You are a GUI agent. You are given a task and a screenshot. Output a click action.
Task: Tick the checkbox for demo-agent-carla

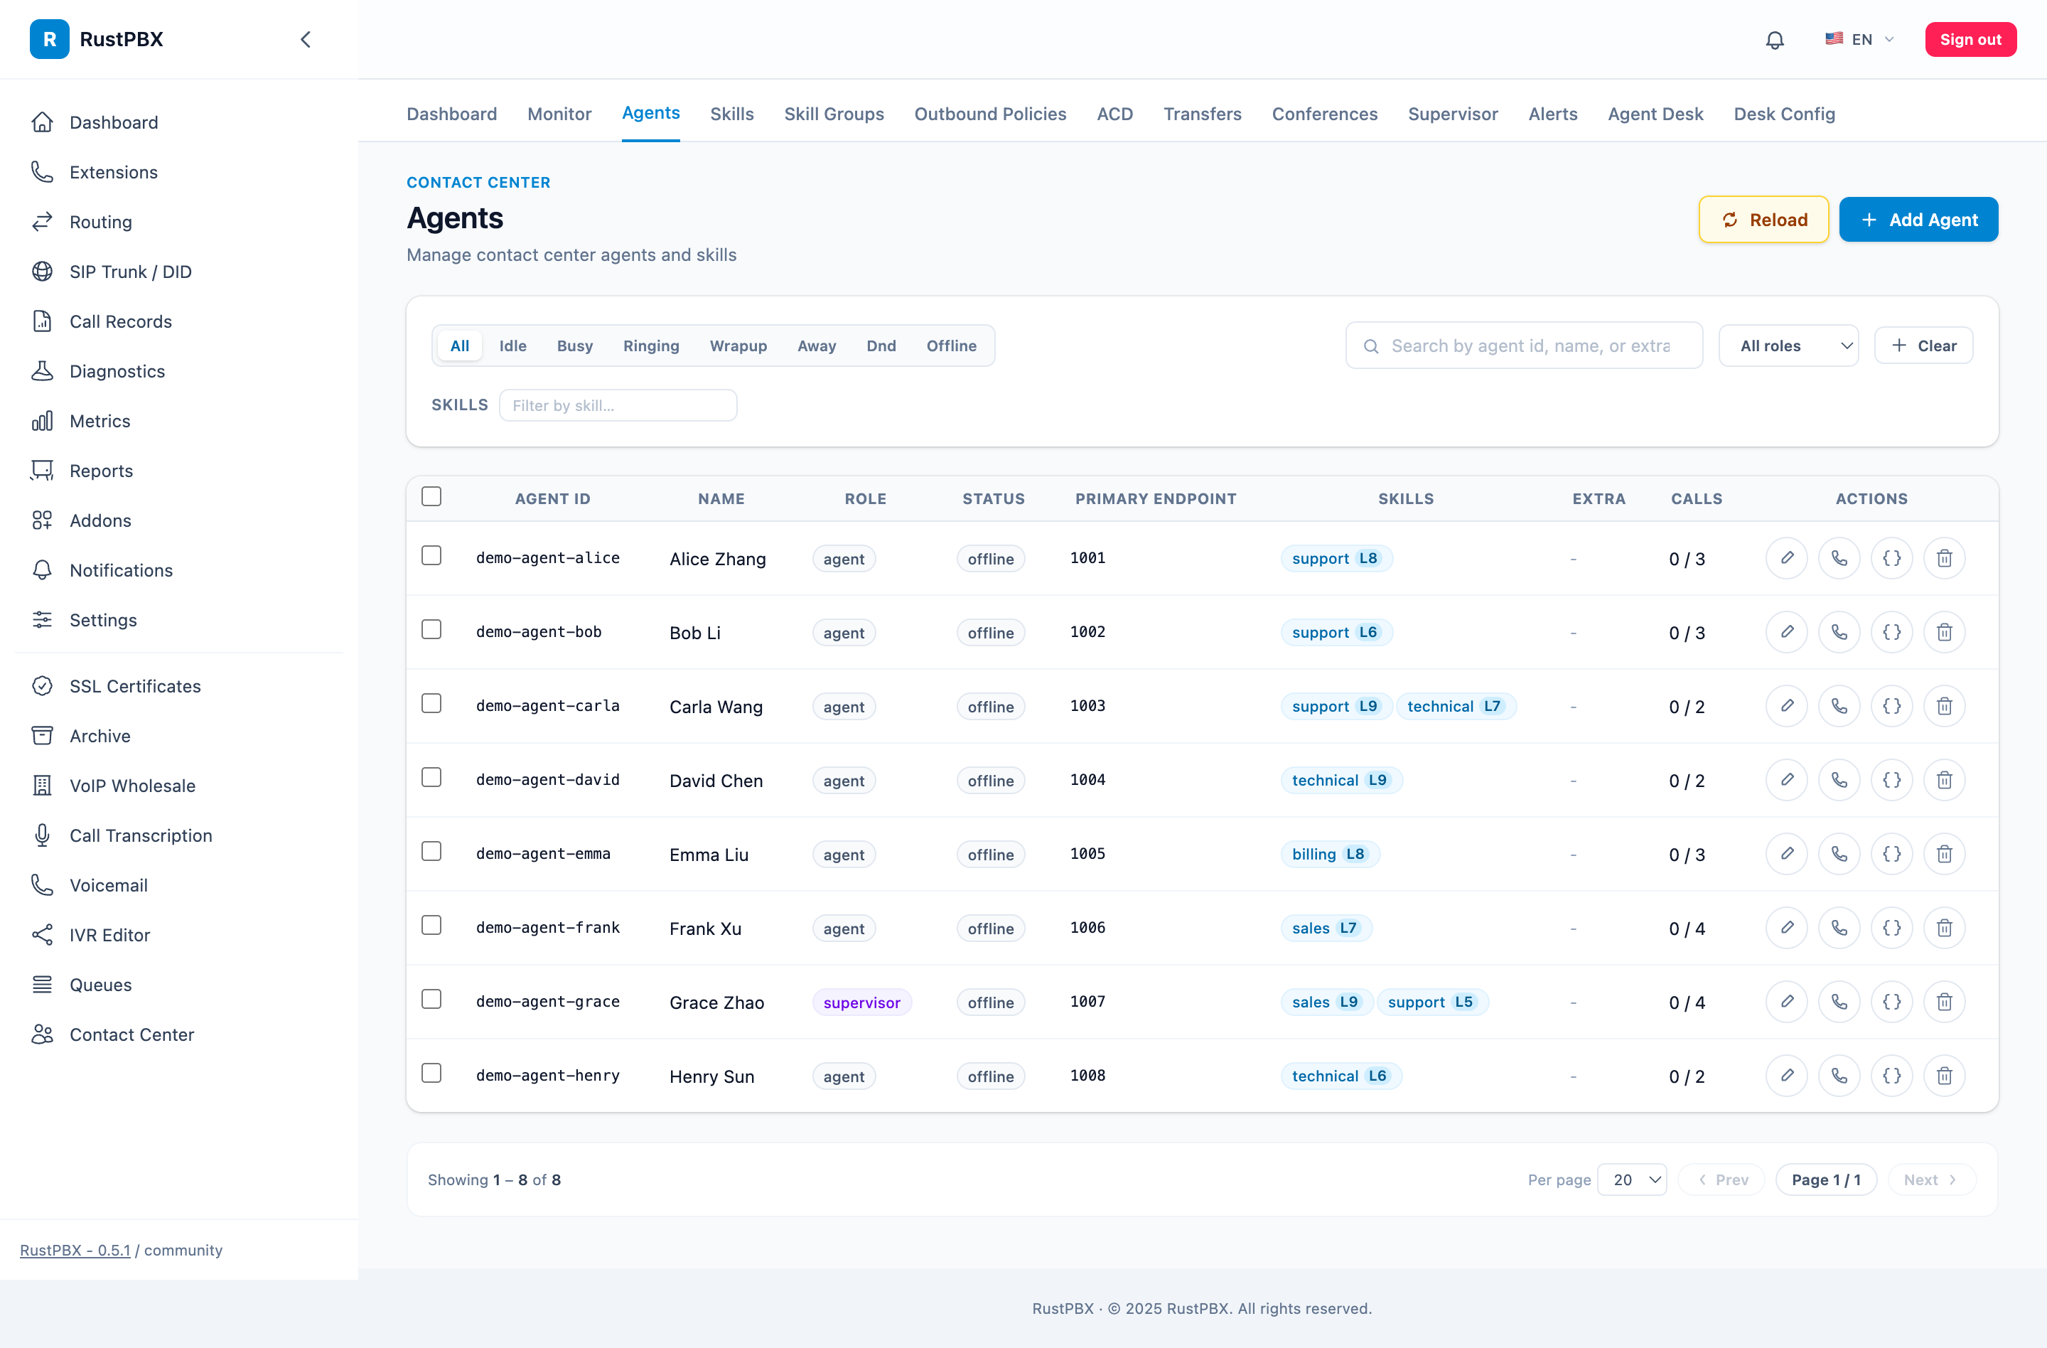[431, 704]
